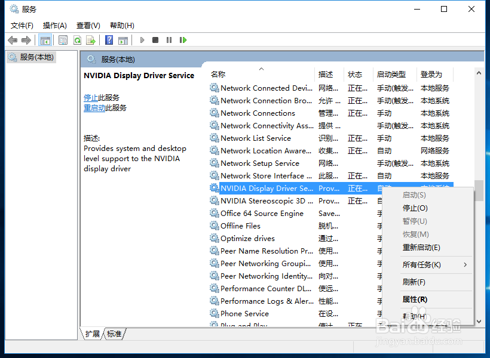Switch to the 标准 tab

pyautogui.click(x=114, y=334)
